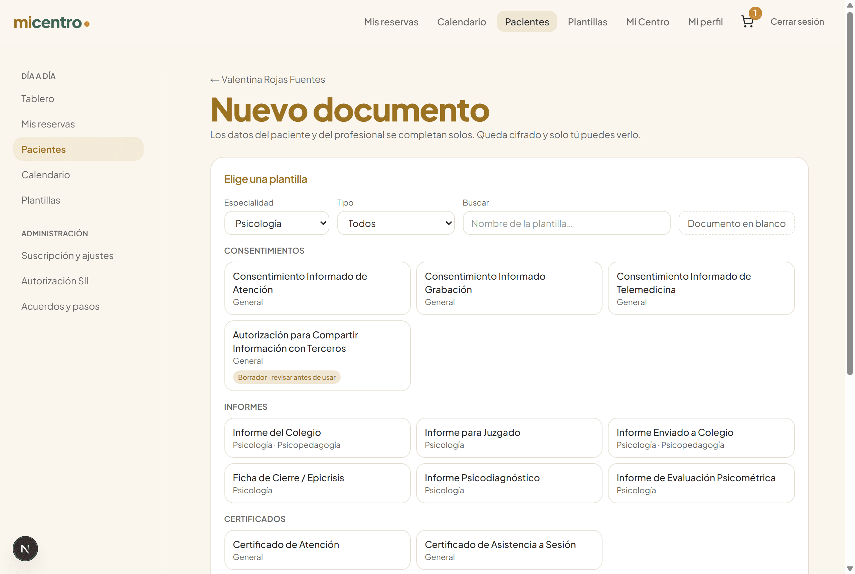Select Certificado de Asistencia a Sesión template

[x=509, y=550]
